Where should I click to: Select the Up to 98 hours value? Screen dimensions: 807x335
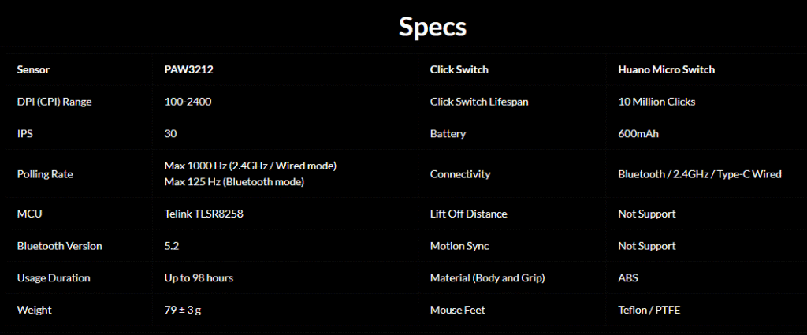(199, 278)
